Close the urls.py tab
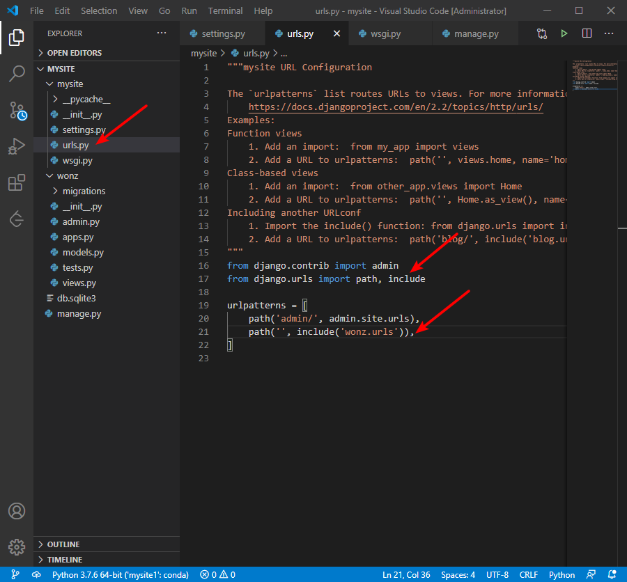627x582 pixels. [x=336, y=33]
